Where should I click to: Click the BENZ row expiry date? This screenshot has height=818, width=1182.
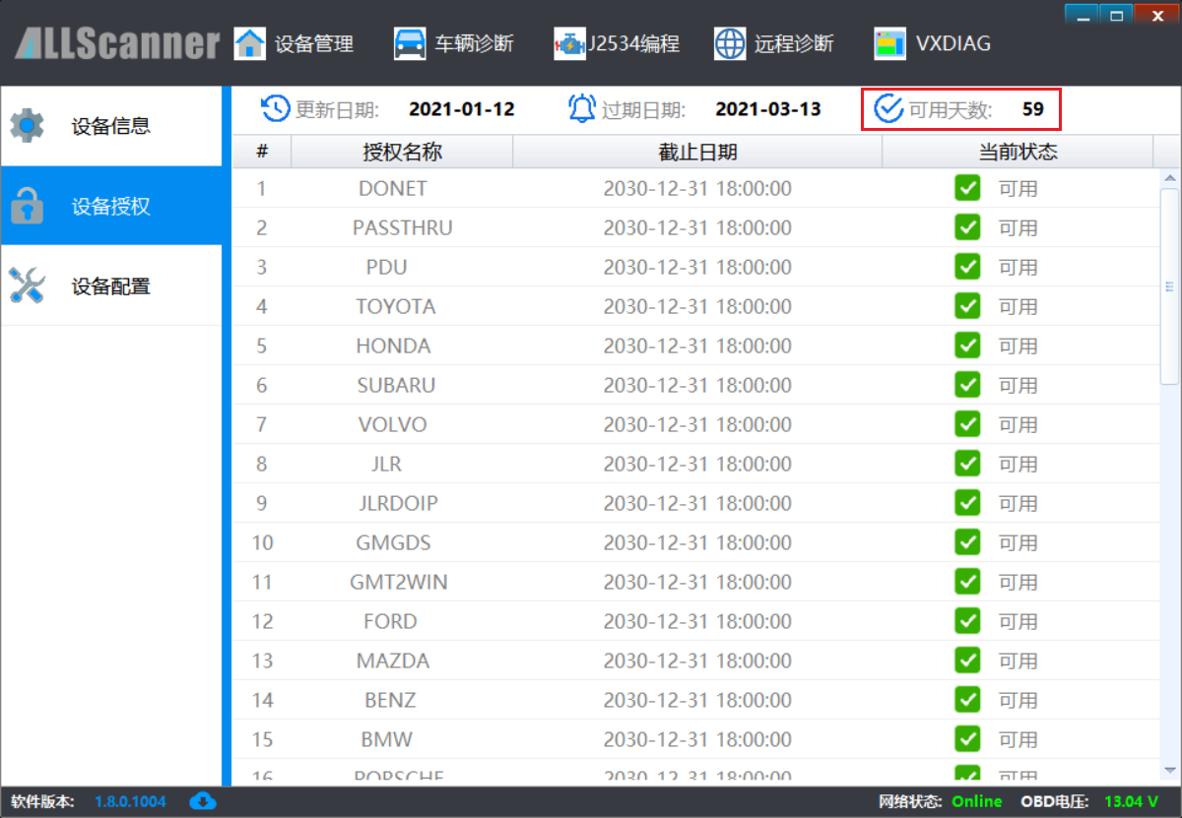tap(697, 700)
